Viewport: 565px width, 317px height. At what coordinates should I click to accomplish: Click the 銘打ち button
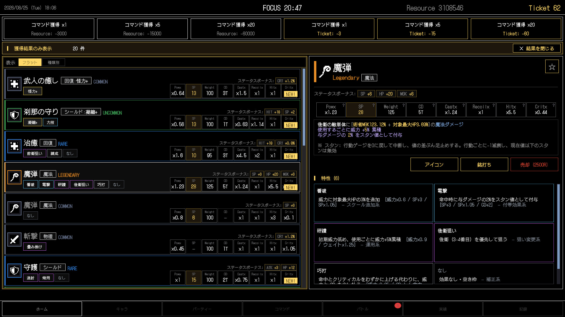click(x=484, y=164)
